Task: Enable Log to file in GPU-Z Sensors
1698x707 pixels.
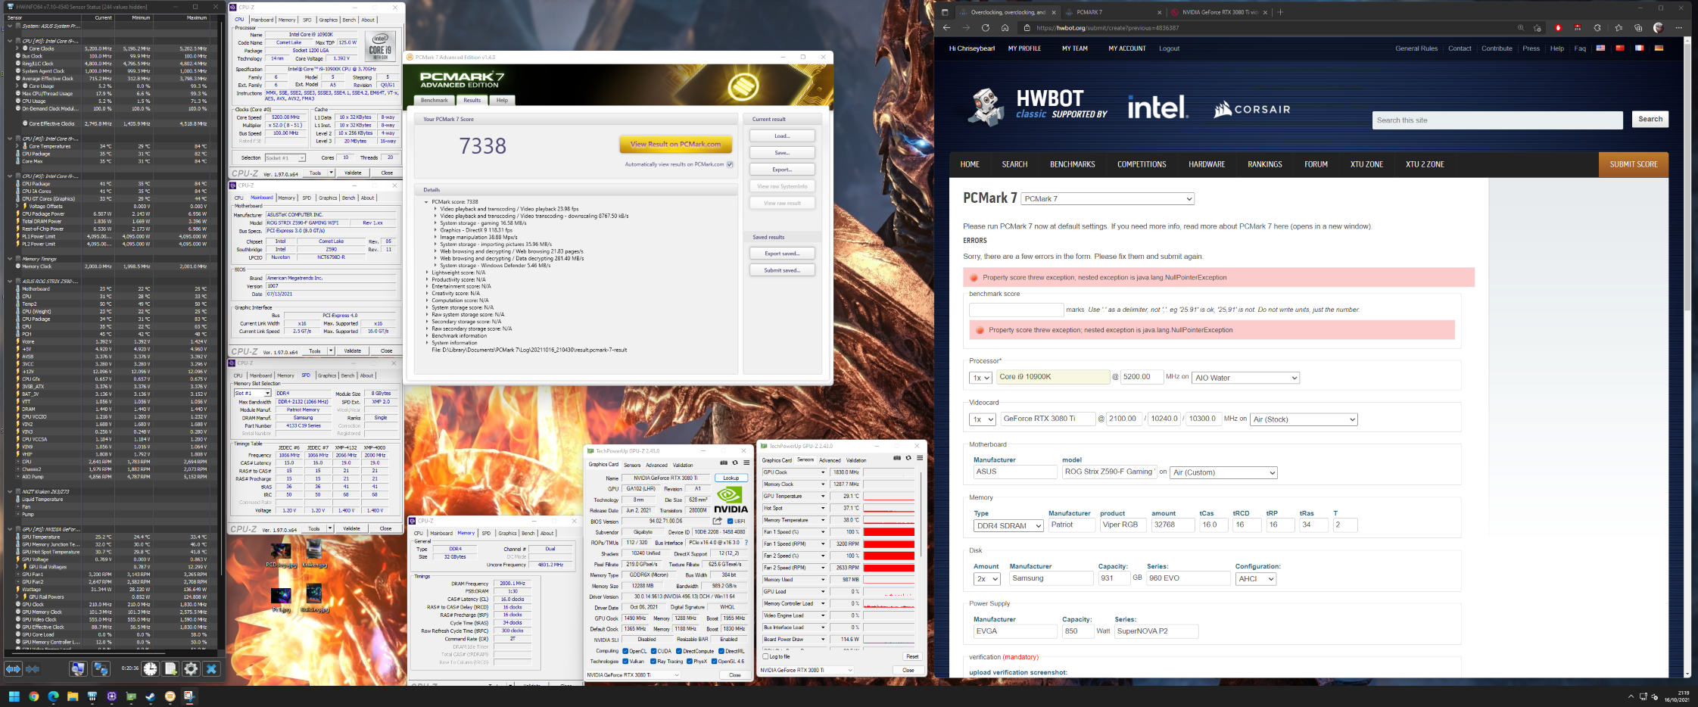Action: pos(765,656)
